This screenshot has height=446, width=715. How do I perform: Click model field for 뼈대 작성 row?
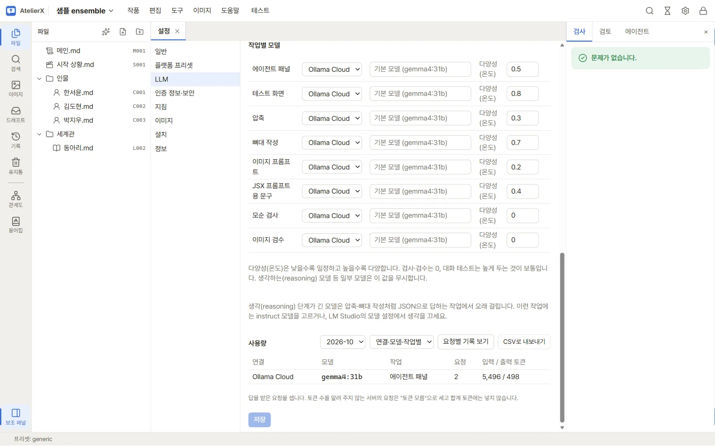(x=420, y=143)
